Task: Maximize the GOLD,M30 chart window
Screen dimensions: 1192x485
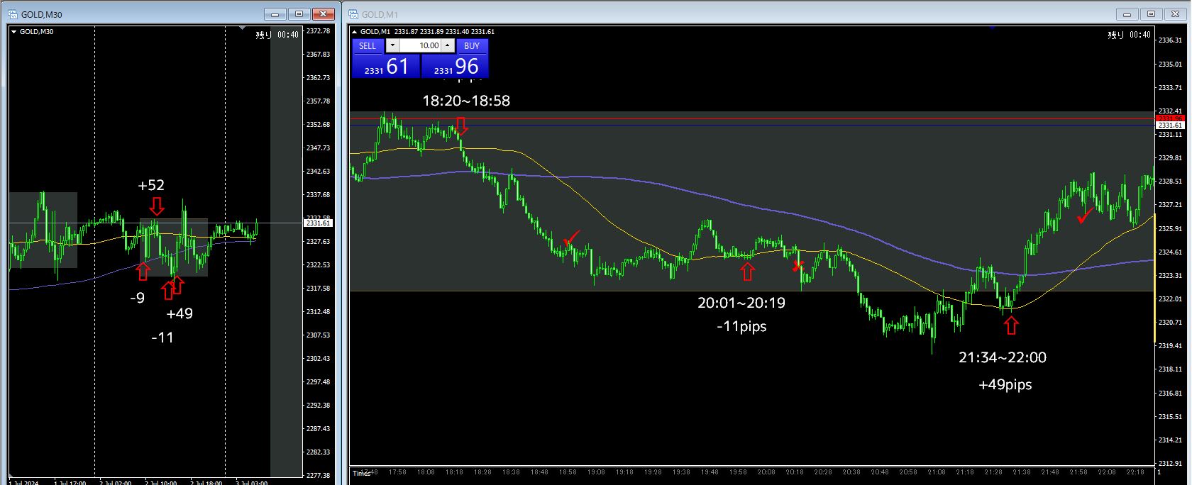Action: pyautogui.click(x=299, y=14)
